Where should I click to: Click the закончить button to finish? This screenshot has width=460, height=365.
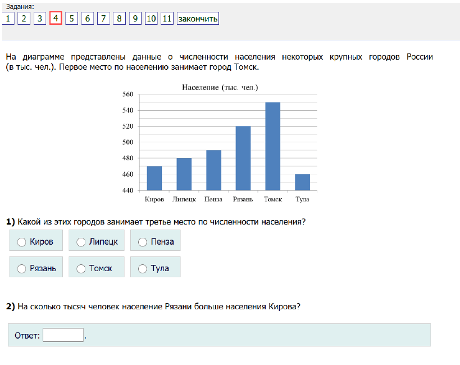pyautogui.click(x=198, y=19)
